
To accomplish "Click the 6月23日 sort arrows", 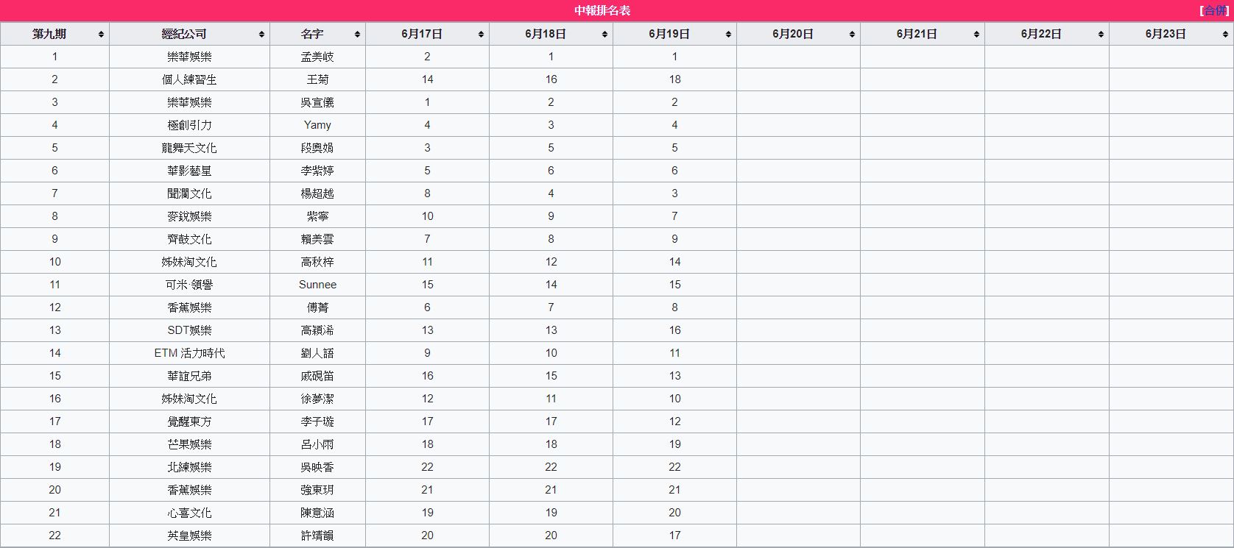I will point(1224,35).
